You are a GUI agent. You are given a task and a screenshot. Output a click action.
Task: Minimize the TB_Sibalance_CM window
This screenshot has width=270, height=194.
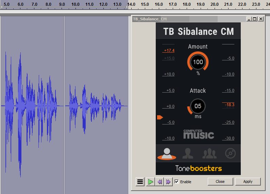249,19
